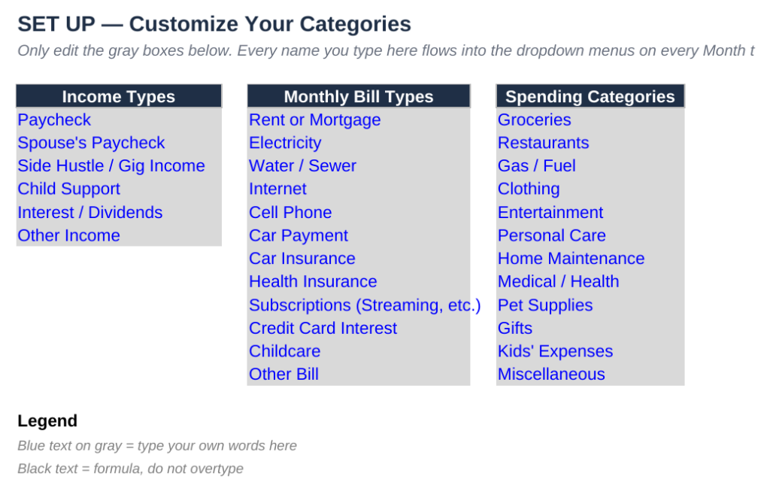Viewport: 770px width, 491px height.
Task: Click the Miscellaneous category cell
Action: pos(590,374)
